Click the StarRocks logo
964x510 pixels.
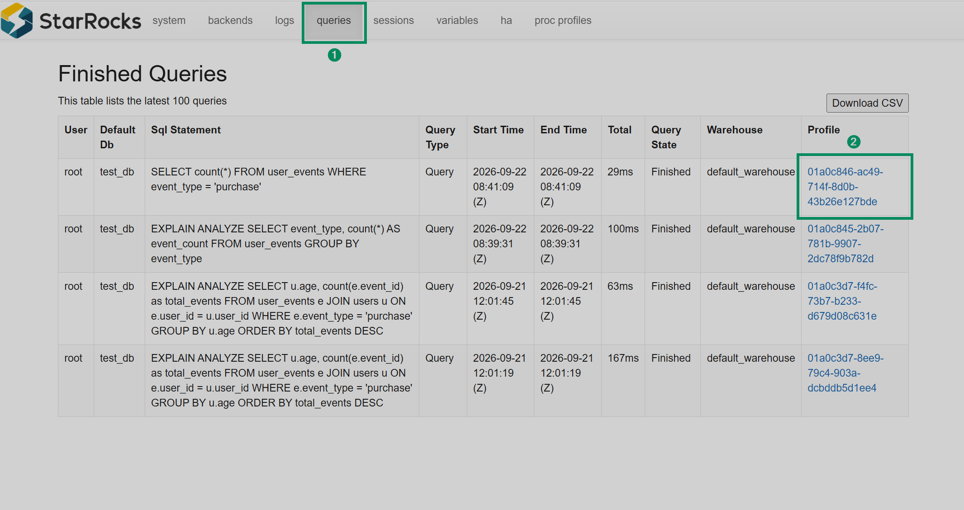click(71, 20)
